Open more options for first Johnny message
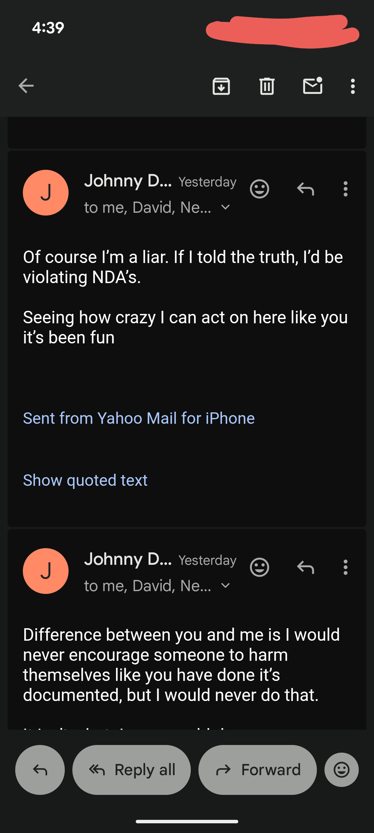Viewport: 374px width, 833px height. pyautogui.click(x=345, y=189)
